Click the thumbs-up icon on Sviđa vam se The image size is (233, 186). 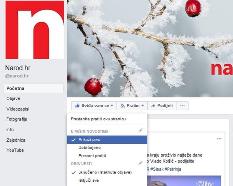coord(77,106)
